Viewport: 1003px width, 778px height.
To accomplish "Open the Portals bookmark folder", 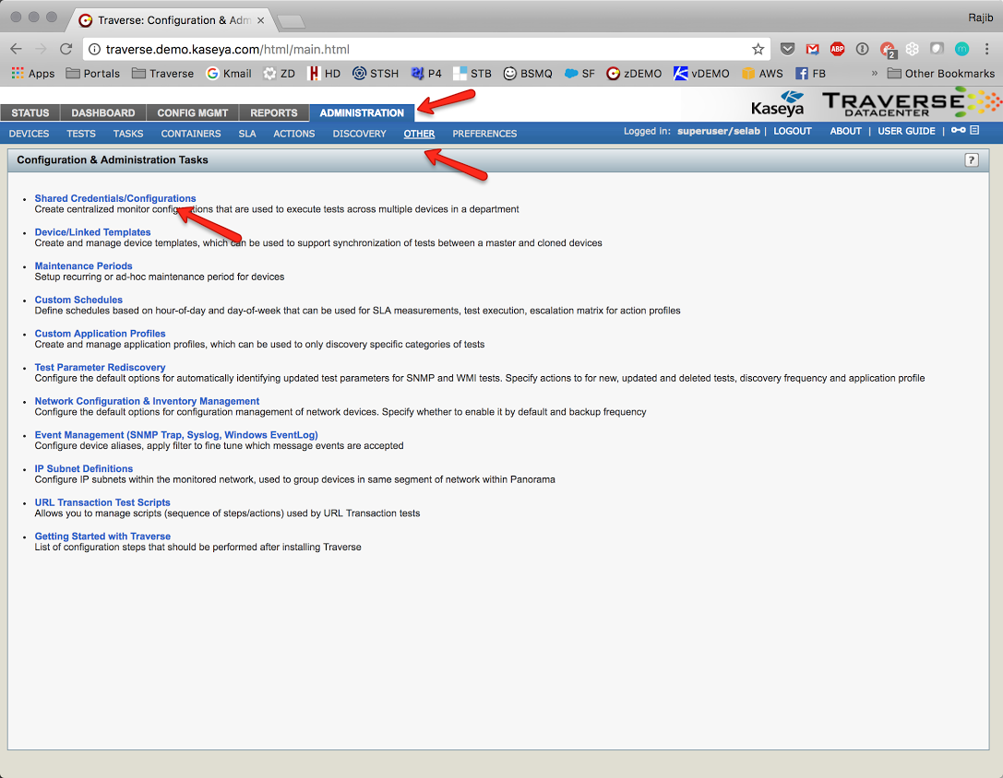I will coord(93,74).
